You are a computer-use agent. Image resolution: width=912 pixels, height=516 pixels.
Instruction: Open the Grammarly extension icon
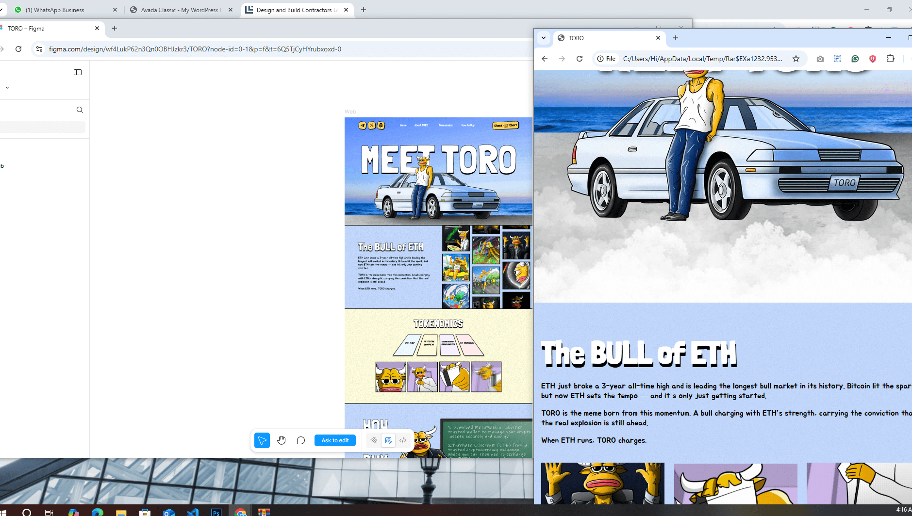(x=855, y=59)
